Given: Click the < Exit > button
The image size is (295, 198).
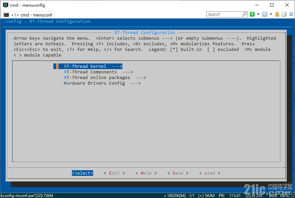Looking at the screenshot, I should tap(114, 173).
